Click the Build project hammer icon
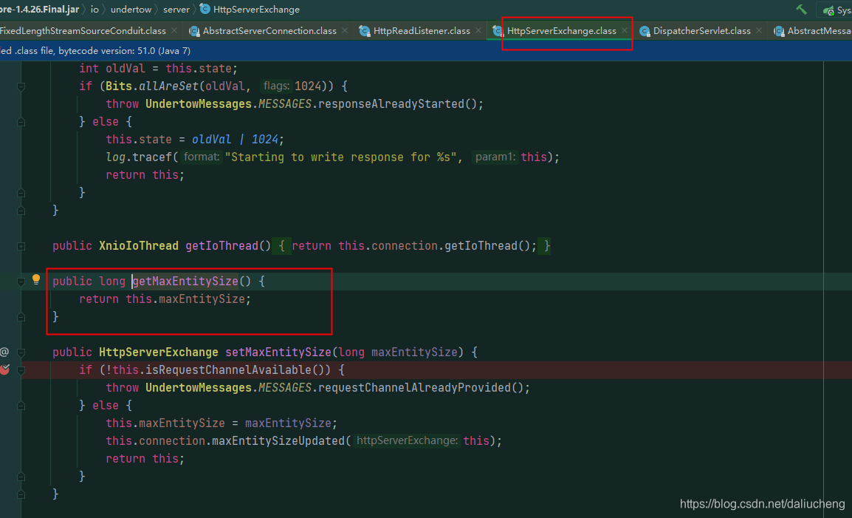This screenshot has width=852, height=518. pos(802,10)
